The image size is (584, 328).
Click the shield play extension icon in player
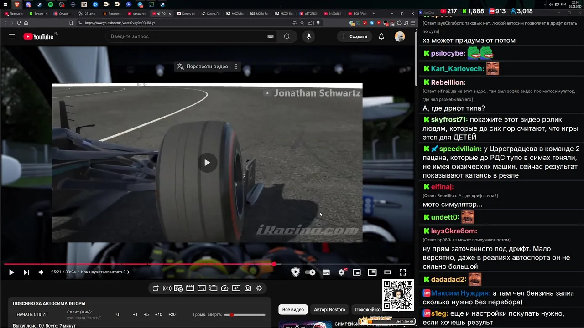pyautogui.click(x=296, y=272)
